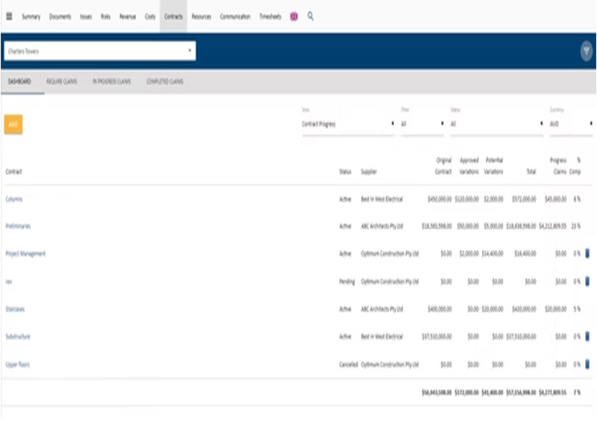This screenshot has height=448, width=597.
Task: Delete the Project Management contract via trash icon
Action: click(587, 254)
